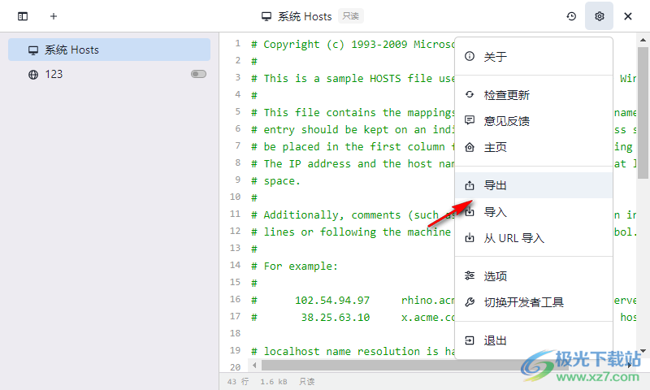Open 主页 menu item
The width and height of the screenshot is (650, 390).
534,147
